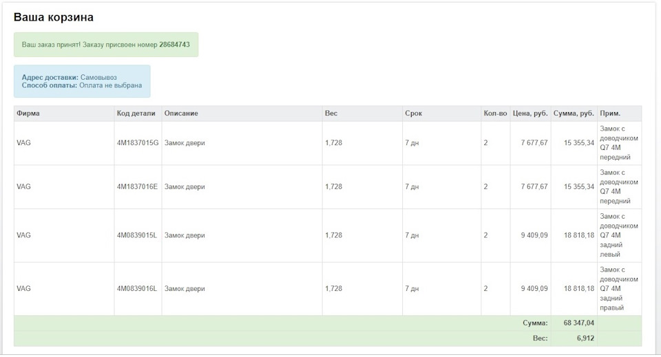Click the total 'Вес:' label
The image size is (661, 357).
540,338
